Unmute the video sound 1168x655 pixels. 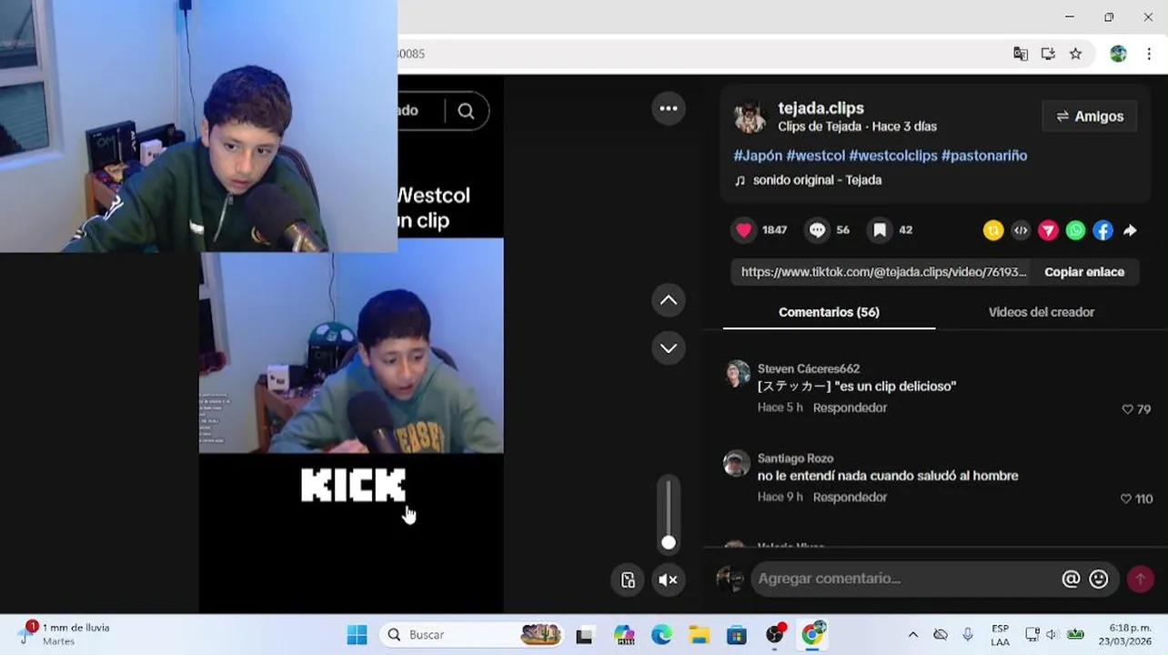tap(669, 580)
